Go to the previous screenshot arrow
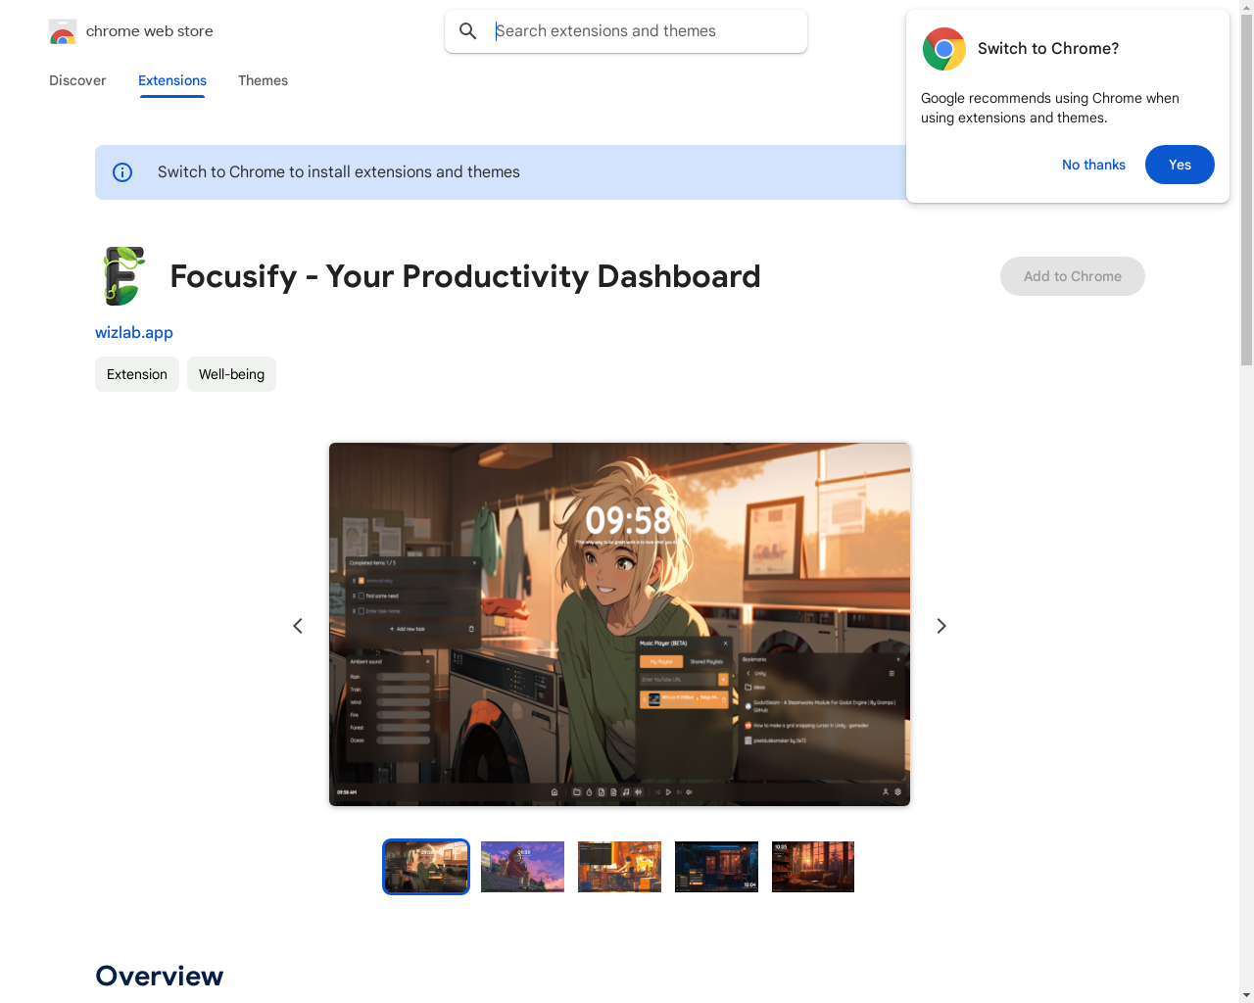 [298, 626]
